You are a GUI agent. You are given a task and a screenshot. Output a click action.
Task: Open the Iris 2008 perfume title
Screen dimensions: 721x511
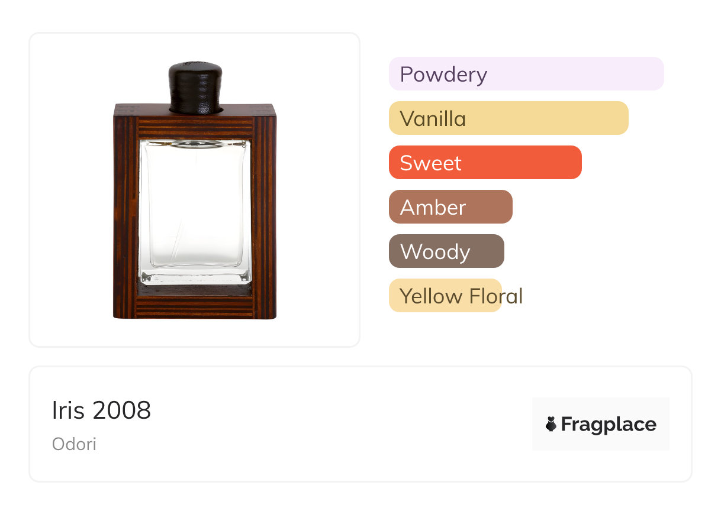click(x=101, y=410)
